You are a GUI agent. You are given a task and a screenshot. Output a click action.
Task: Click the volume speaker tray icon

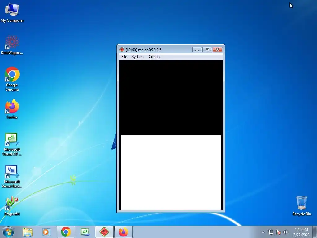(286, 232)
